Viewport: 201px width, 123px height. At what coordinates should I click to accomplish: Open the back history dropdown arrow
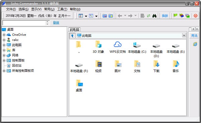125,16
